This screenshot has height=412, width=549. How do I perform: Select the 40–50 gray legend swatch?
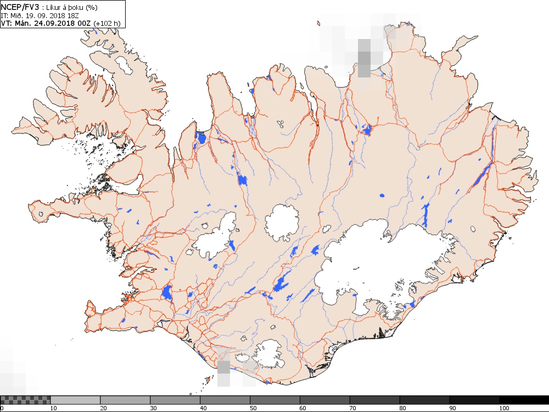pos(225,400)
